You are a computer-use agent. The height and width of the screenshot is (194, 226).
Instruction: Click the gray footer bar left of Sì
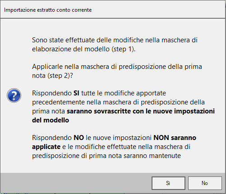tap(76, 183)
